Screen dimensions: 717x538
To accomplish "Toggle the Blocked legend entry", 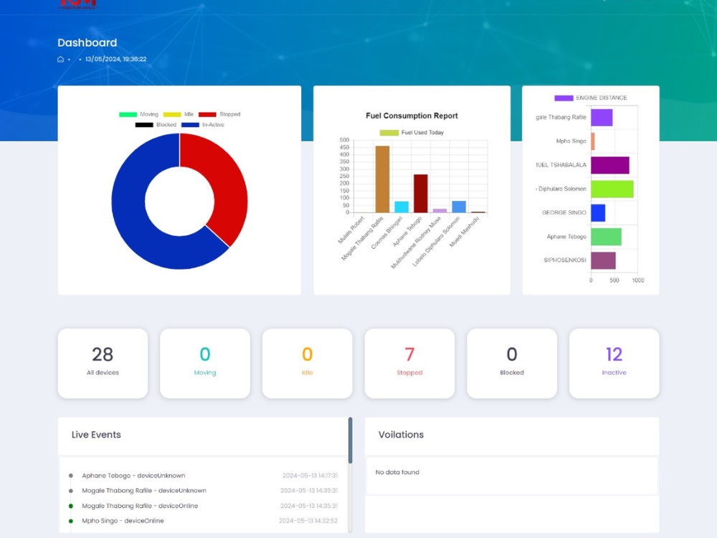I will click(x=156, y=124).
